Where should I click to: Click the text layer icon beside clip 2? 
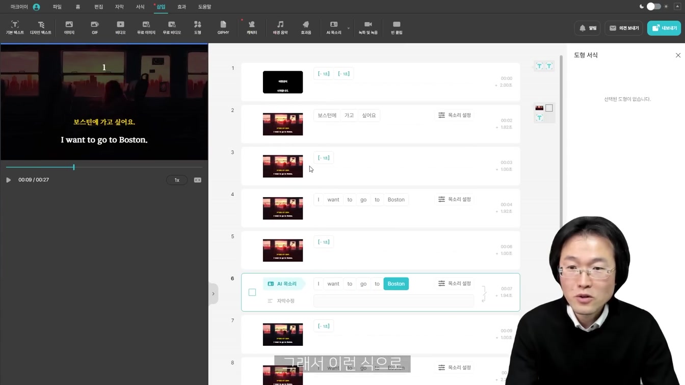(x=539, y=118)
